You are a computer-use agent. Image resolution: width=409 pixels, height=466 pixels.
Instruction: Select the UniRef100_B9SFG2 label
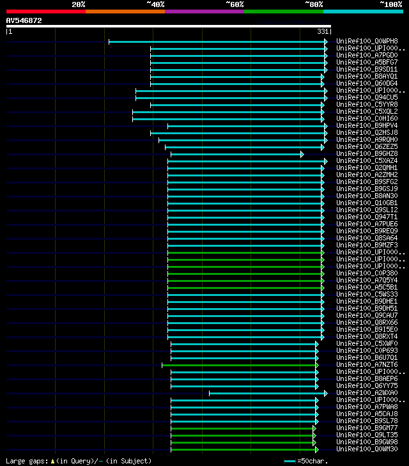click(367, 182)
